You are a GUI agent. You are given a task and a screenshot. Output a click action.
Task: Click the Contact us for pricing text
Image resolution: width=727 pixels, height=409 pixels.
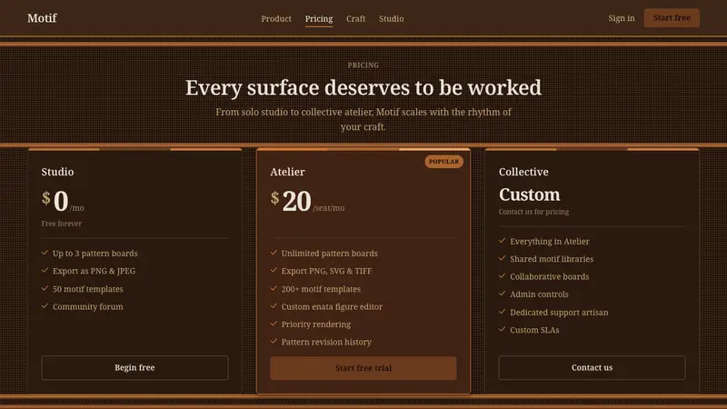coord(533,212)
